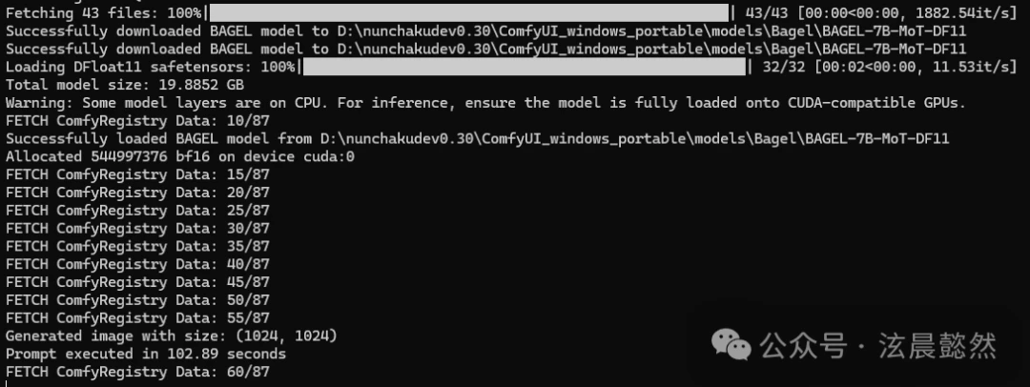Click the 43/43 files counter text
The height and width of the screenshot is (387, 1030).
[765, 13]
